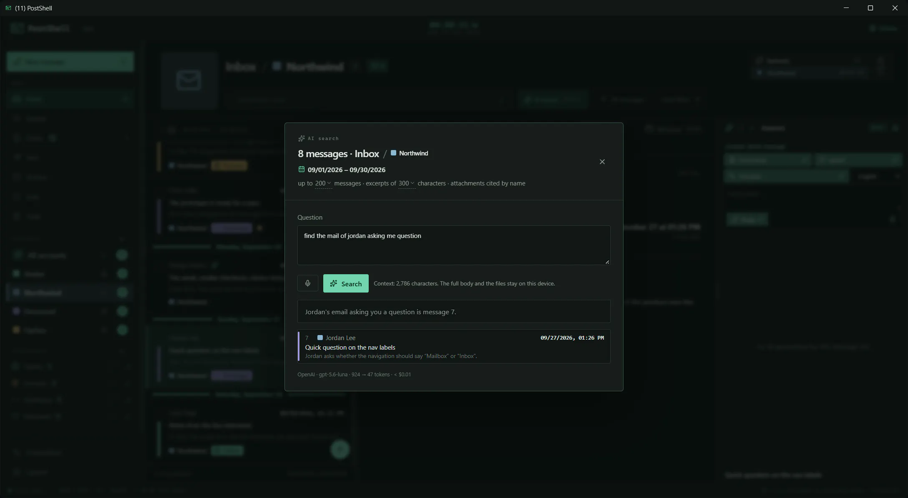Viewport: 908px width, 498px height.
Task: Click the microphone voice input button
Action: coord(307,283)
